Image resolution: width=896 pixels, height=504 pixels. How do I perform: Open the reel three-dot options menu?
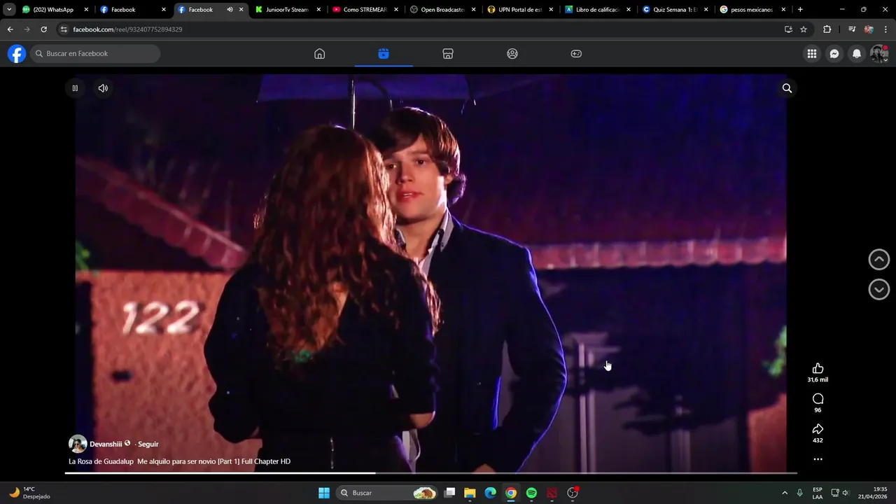click(818, 459)
